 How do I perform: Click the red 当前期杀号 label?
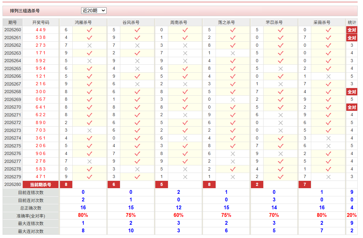point(40,185)
